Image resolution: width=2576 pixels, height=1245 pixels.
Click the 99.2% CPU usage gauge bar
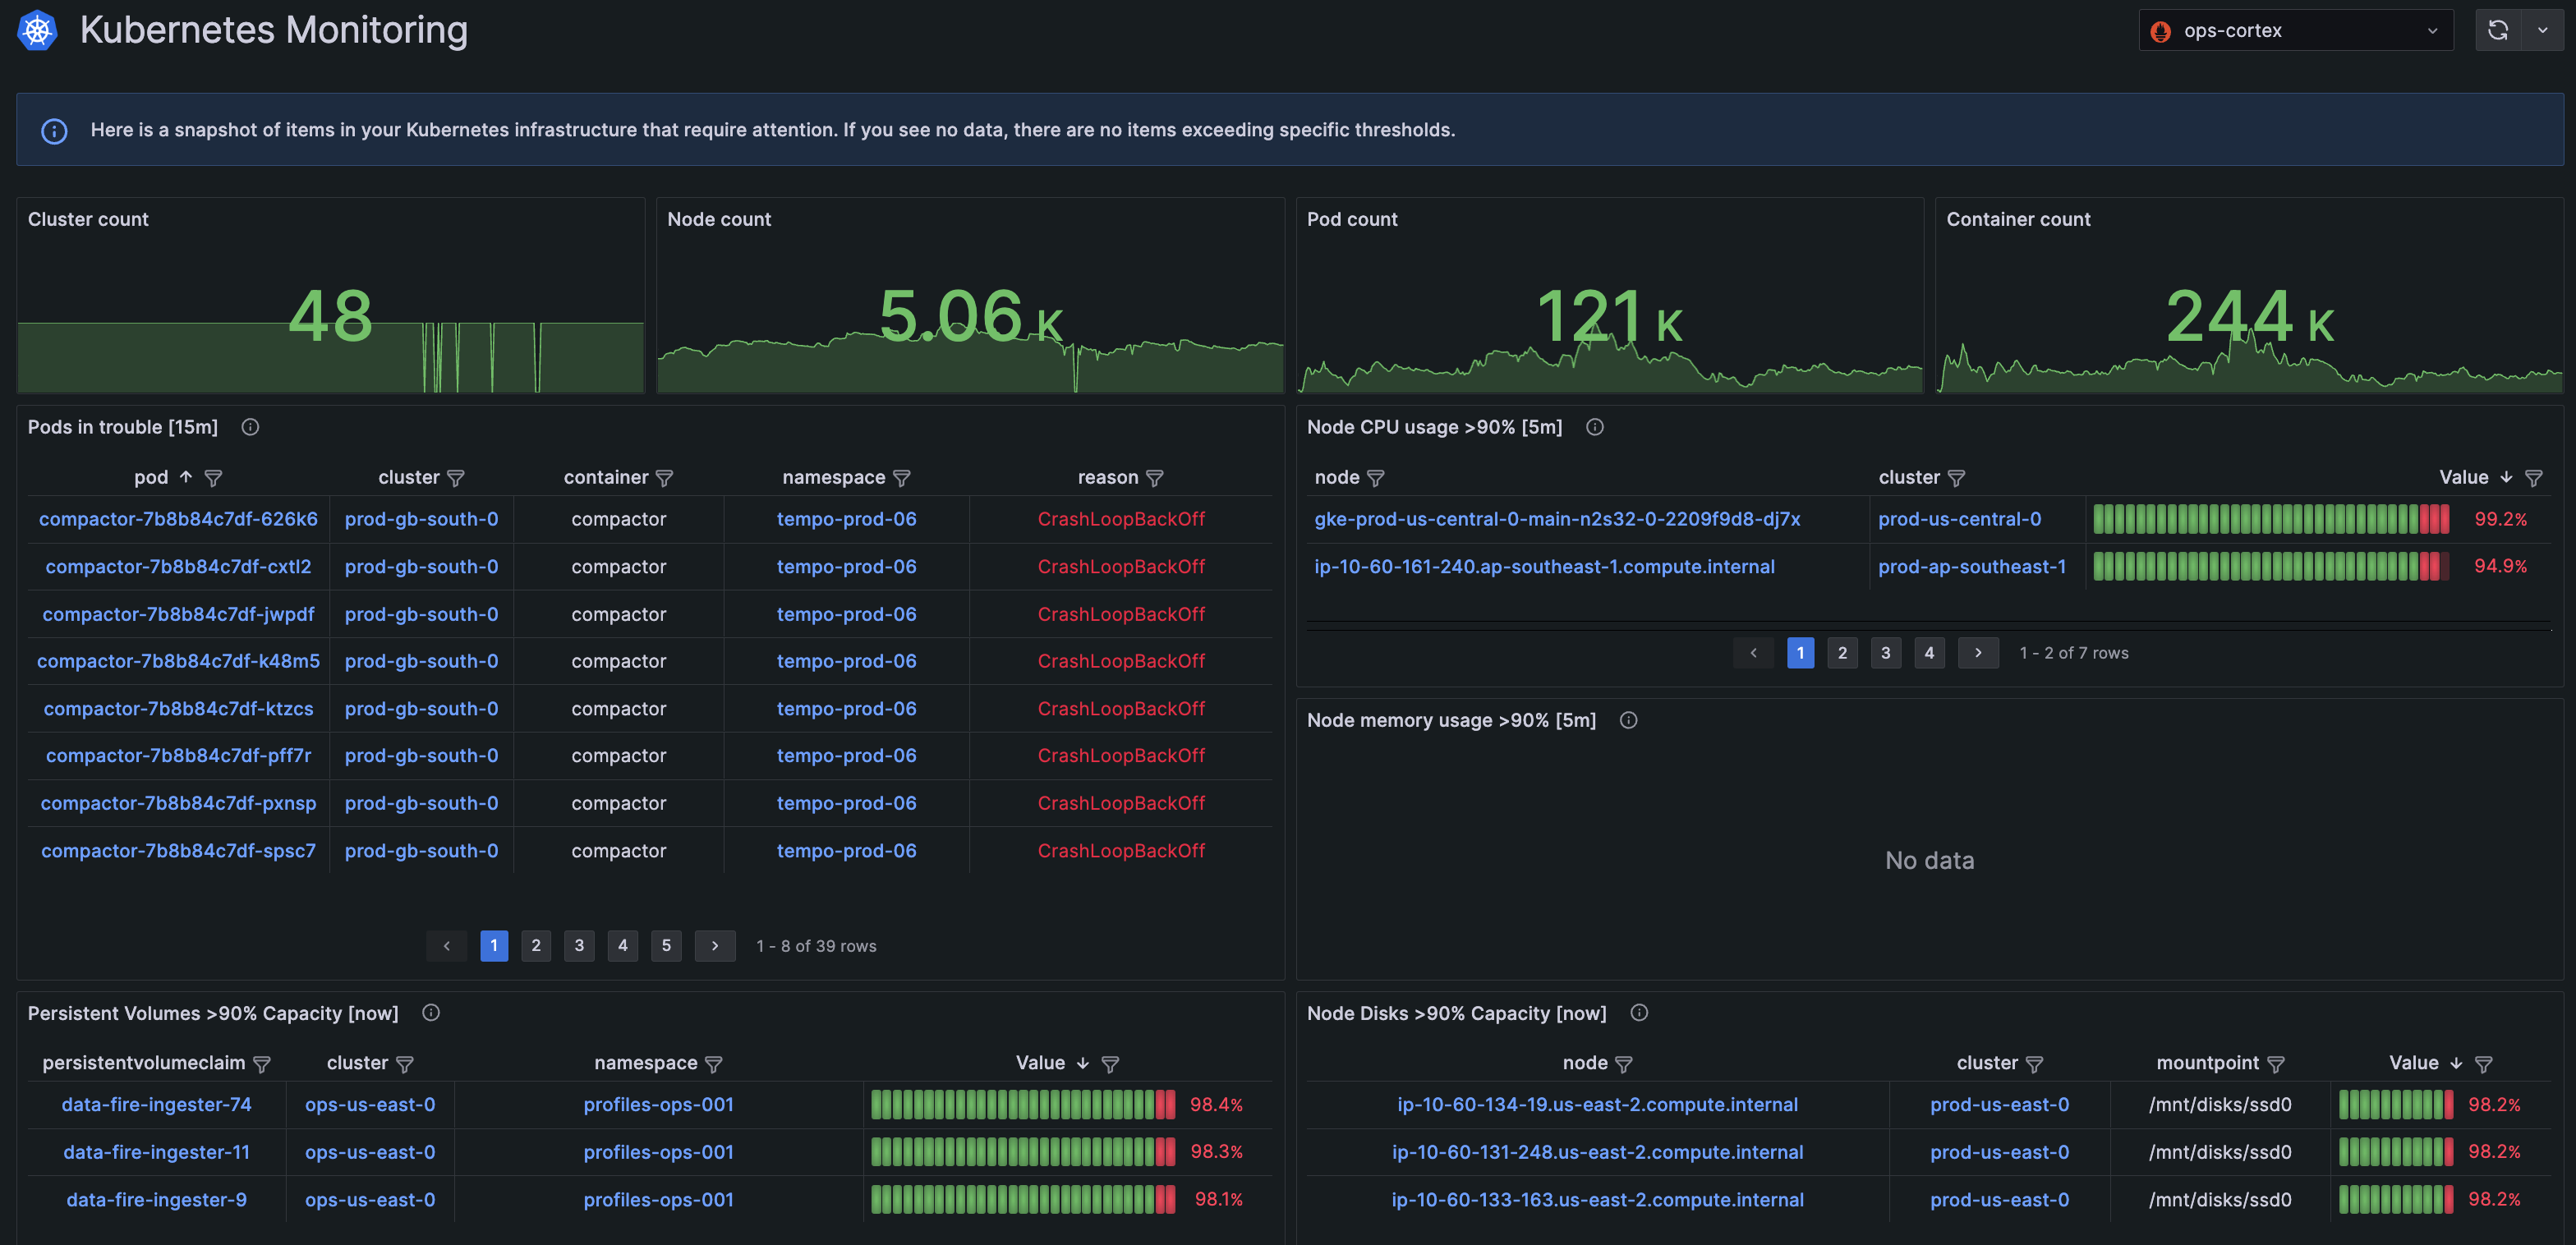pos(2270,519)
